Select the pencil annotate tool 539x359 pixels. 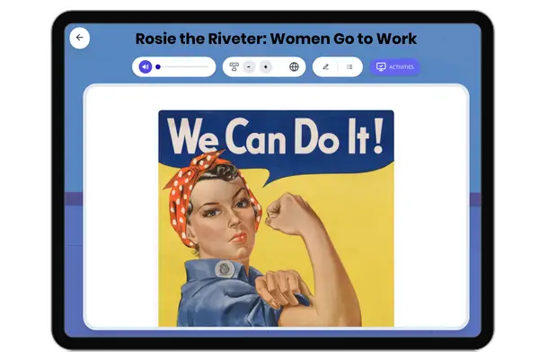(325, 66)
